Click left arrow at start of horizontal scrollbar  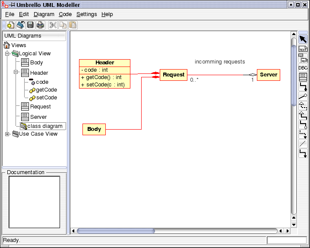[73, 231]
